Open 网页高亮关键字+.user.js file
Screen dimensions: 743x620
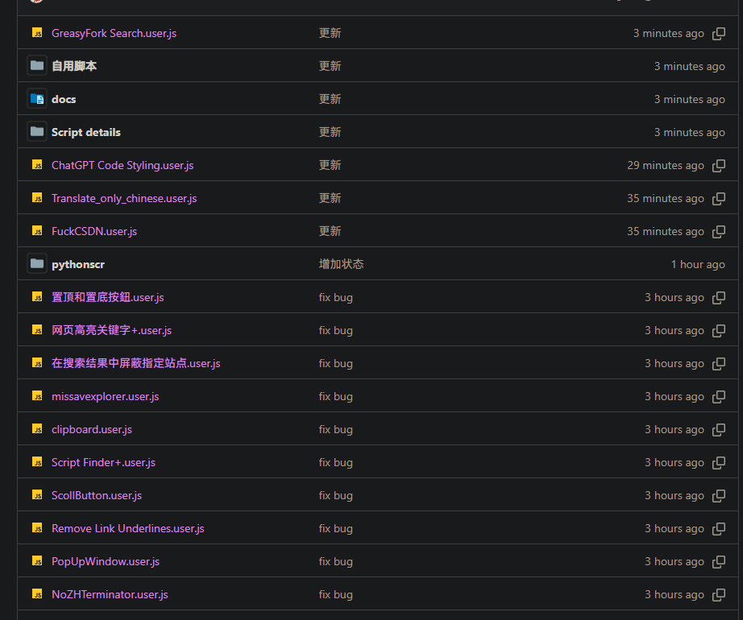(x=111, y=330)
